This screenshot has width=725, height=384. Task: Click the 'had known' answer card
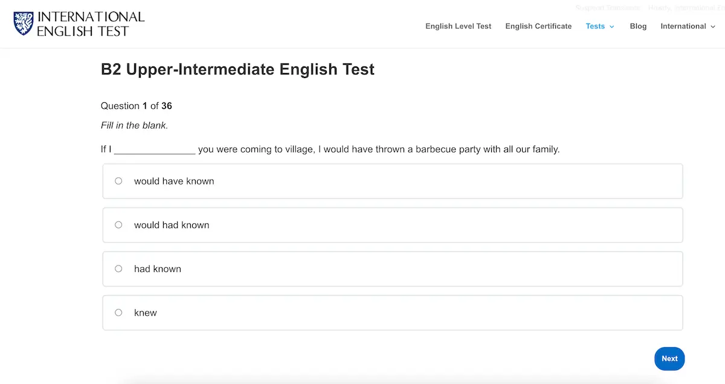tap(393, 268)
